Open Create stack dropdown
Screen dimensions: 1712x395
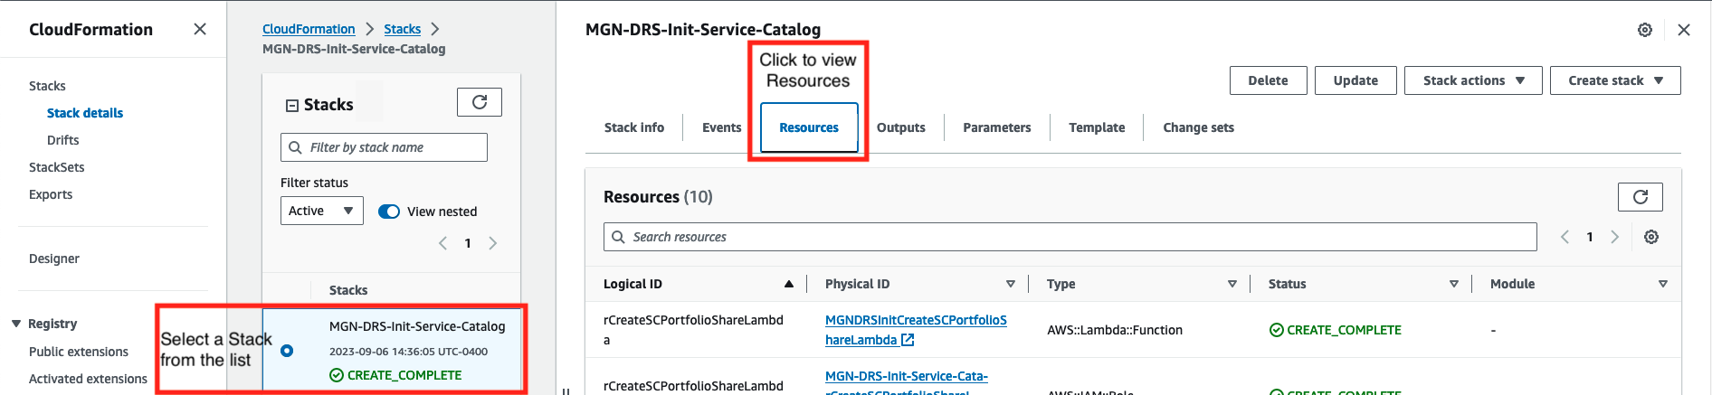tap(1615, 80)
